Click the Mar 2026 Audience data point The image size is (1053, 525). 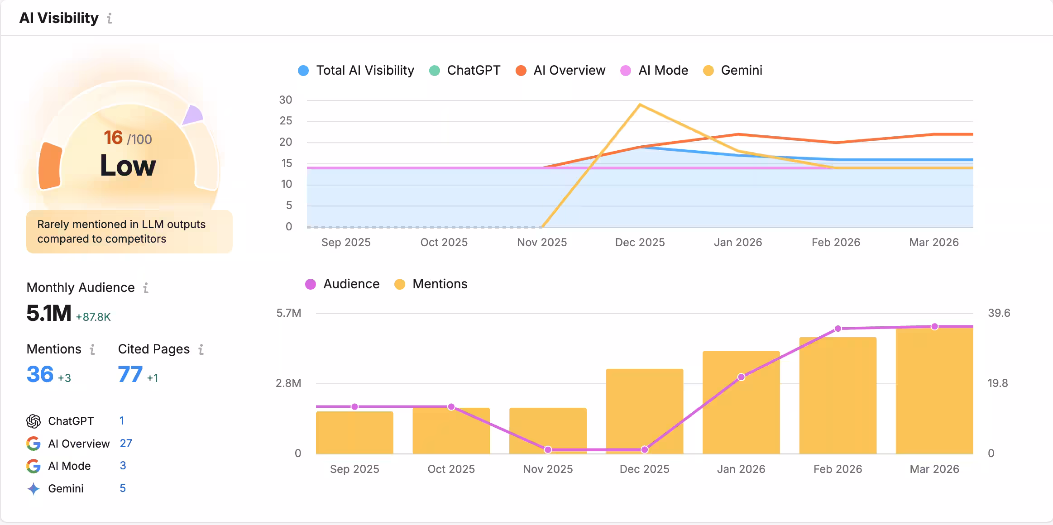click(x=935, y=325)
